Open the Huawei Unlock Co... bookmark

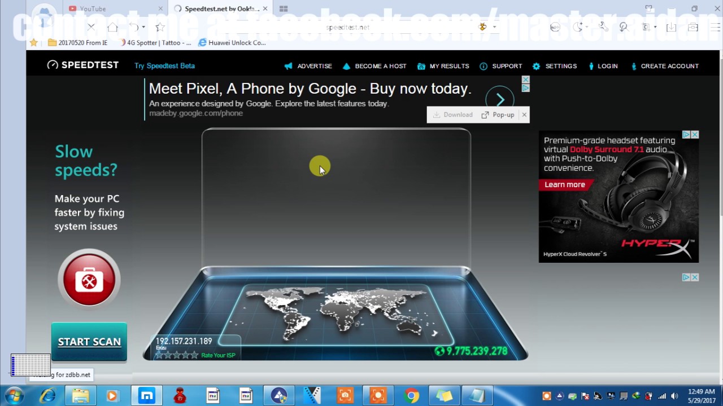pyautogui.click(x=232, y=42)
